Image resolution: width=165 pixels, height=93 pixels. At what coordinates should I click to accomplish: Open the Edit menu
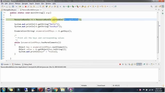tap(6, 4)
